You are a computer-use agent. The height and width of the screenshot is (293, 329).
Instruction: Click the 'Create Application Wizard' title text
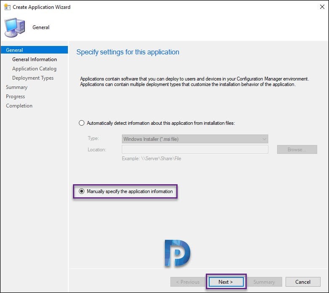pos(41,7)
